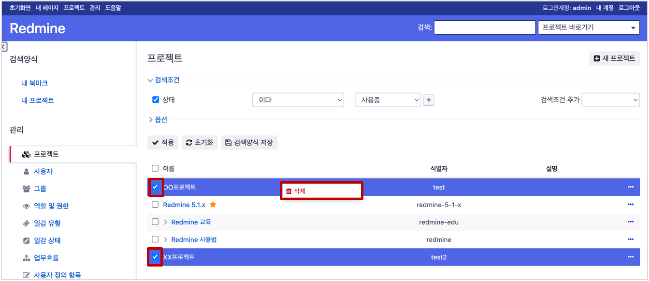Click the Redmine header title

pos(37,28)
